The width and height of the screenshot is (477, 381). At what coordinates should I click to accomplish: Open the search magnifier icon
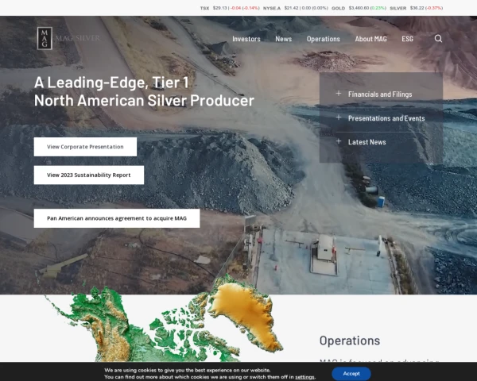(x=438, y=39)
